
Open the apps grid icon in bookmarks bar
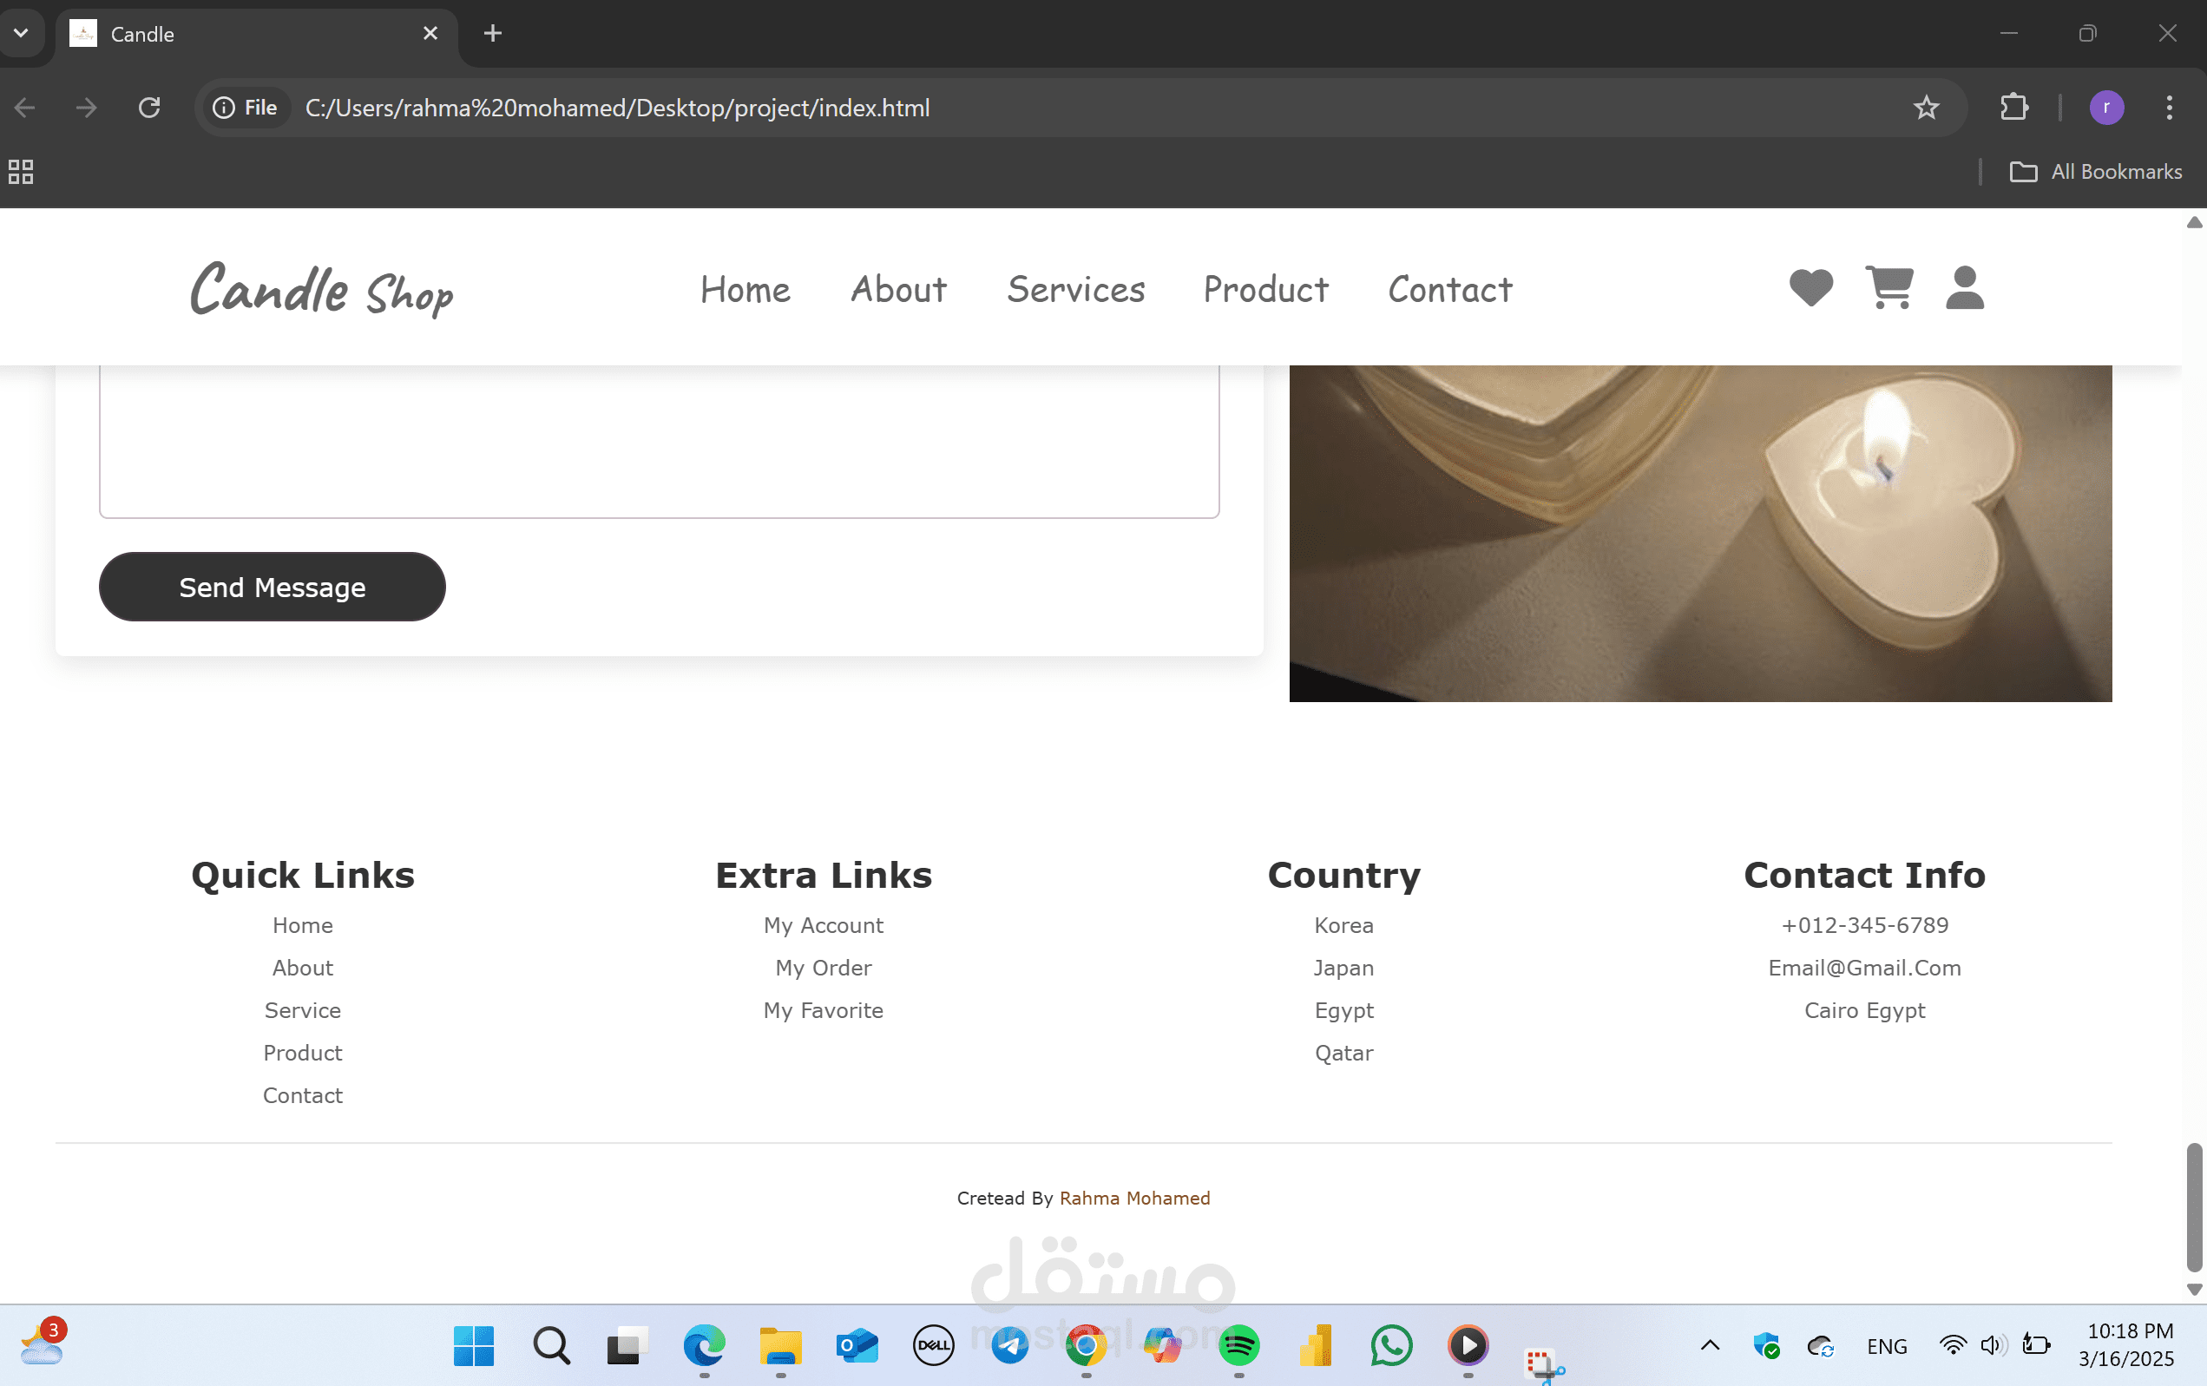pyautogui.click(x=21, y=172)
